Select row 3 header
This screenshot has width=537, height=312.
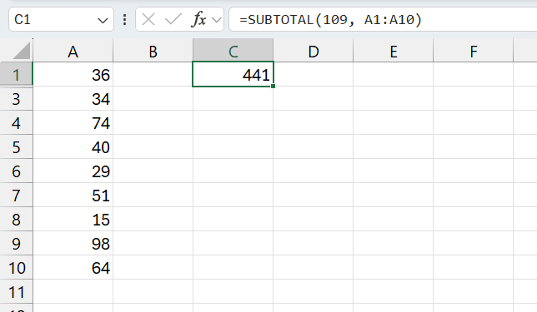tap(16, 98)
